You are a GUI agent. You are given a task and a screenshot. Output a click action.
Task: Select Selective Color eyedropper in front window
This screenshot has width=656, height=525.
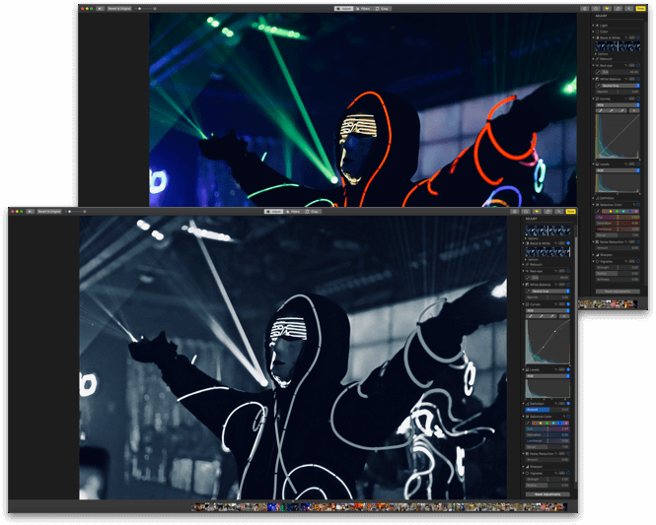528,424
